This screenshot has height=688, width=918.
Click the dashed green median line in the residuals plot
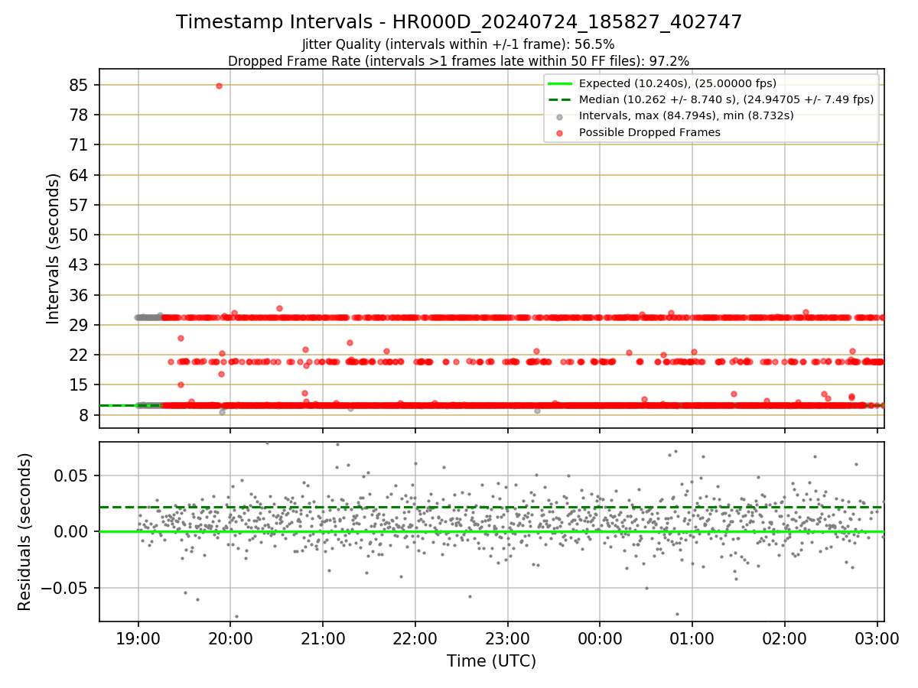tap(492, 507)
